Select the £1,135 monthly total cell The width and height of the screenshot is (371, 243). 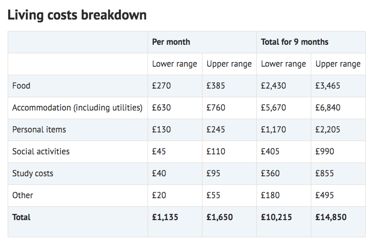(165, 217)
